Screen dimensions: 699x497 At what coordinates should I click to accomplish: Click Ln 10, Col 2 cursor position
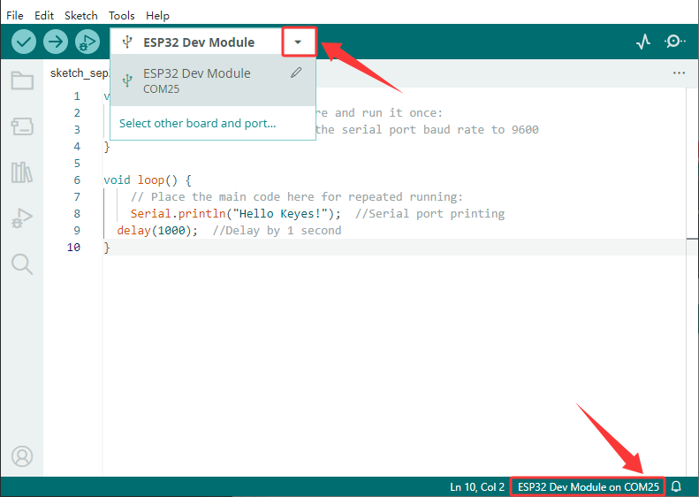[x=477, y=486]
